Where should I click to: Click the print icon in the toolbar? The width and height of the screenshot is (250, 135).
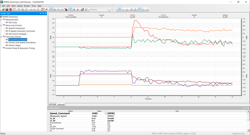point(26,9)
